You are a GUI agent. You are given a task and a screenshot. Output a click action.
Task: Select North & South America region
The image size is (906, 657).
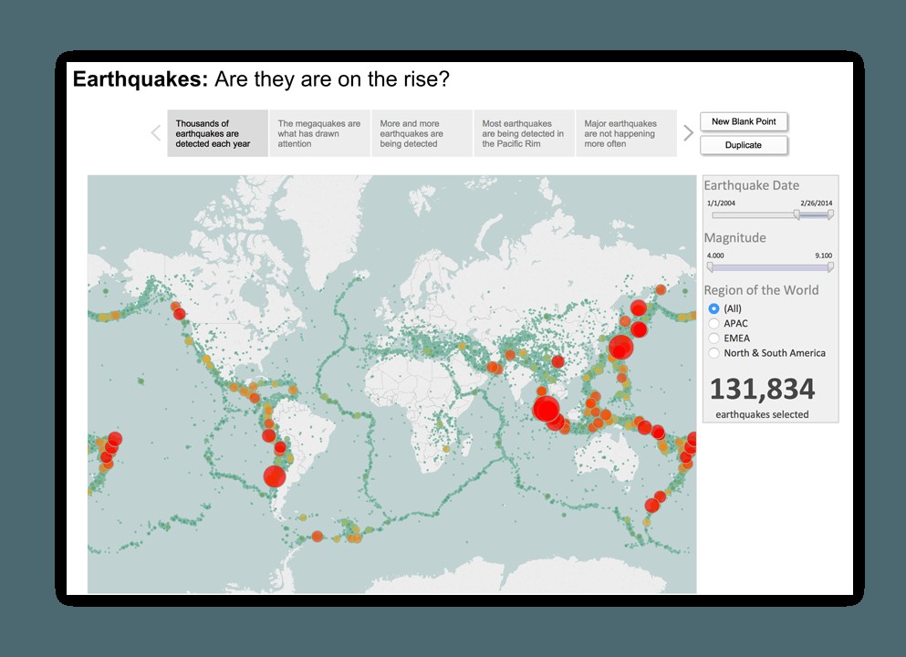713,353
